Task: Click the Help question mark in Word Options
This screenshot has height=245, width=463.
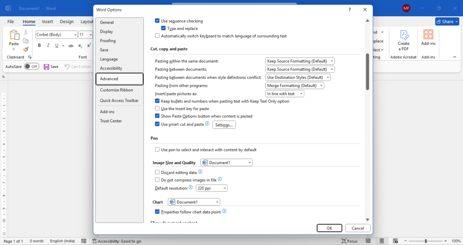Action: (x=350, y=10)
